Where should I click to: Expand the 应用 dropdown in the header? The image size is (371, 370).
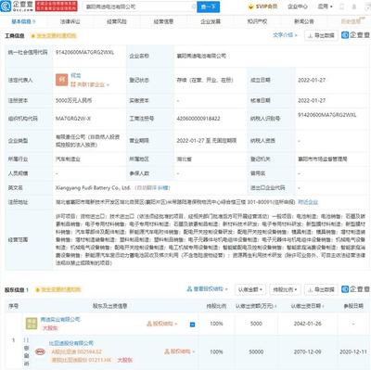coord(325,6)
